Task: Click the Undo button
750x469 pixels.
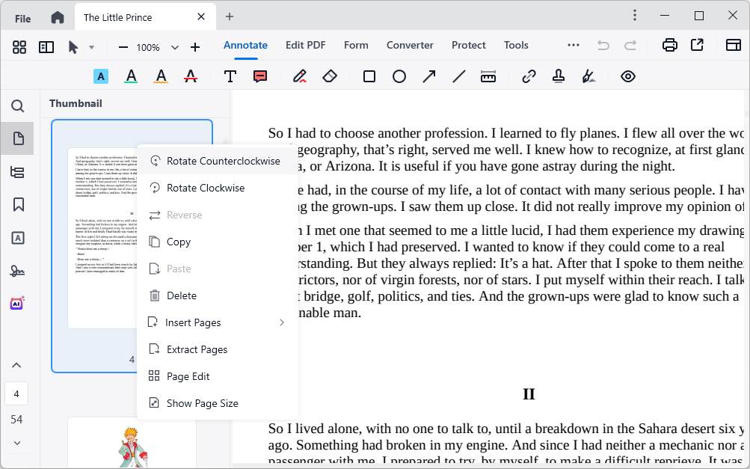Action: tap(603, 45)
